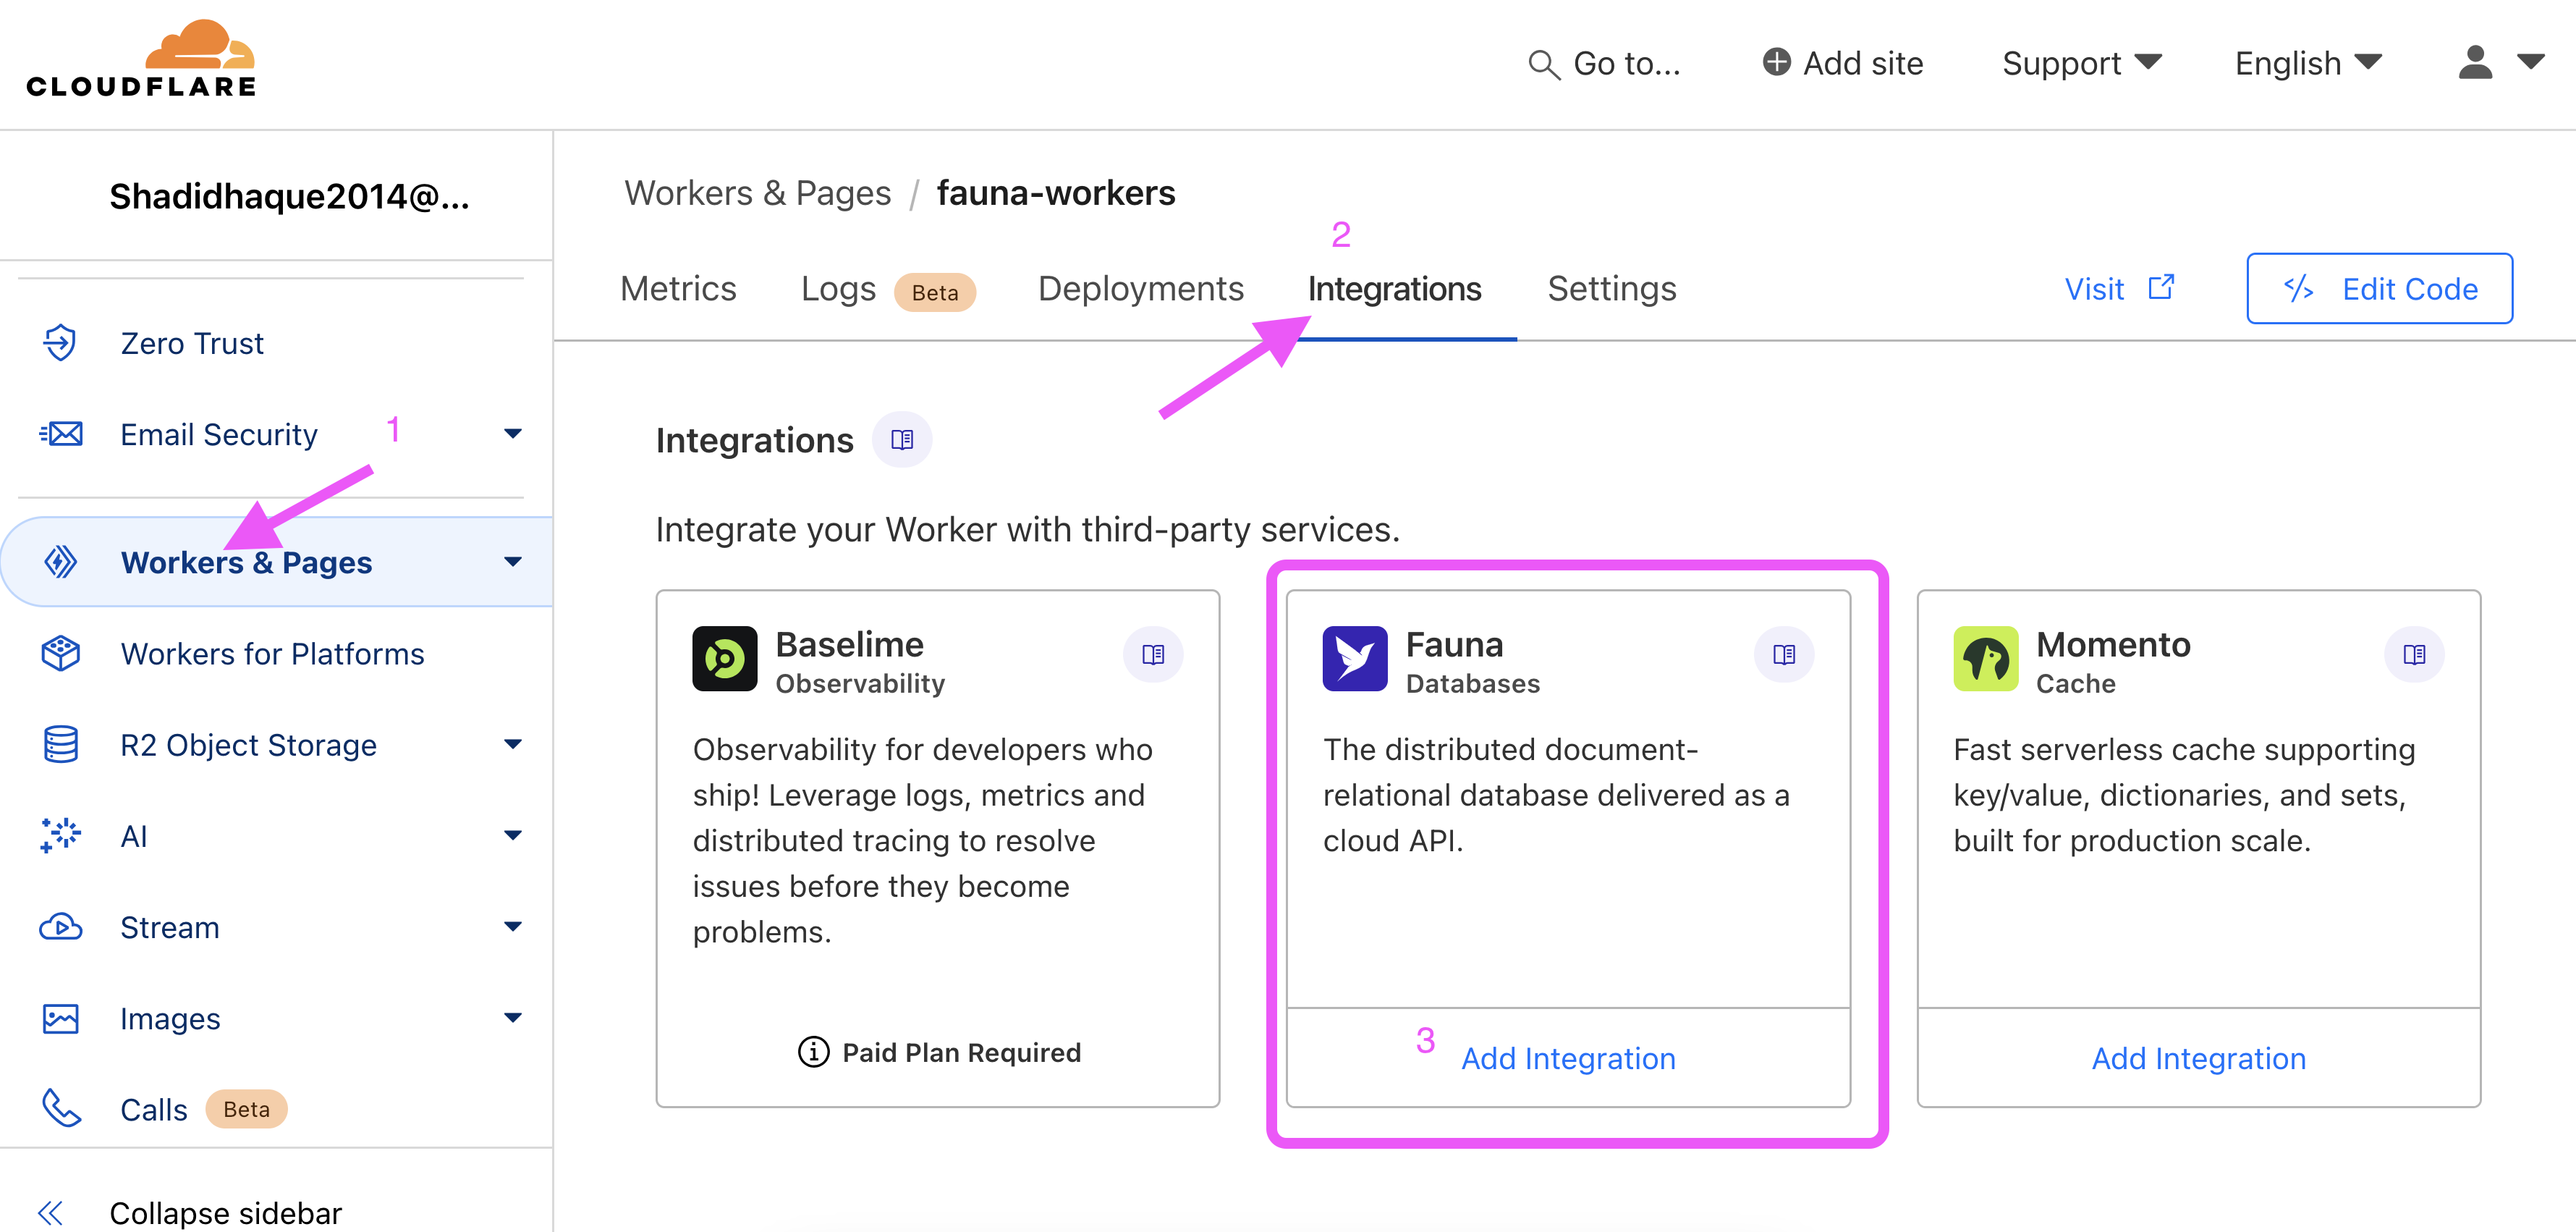Click the Email Security envelope icon
This screenshot has height=1232, width=2576.
coord(61,434)
